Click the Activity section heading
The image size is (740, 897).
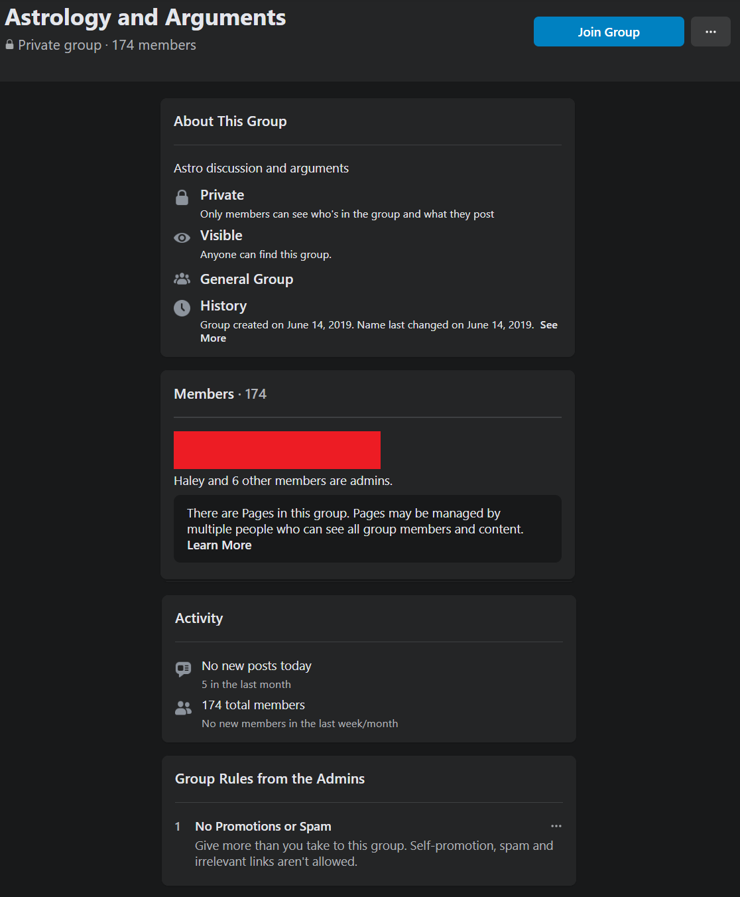tap(198, 618)
